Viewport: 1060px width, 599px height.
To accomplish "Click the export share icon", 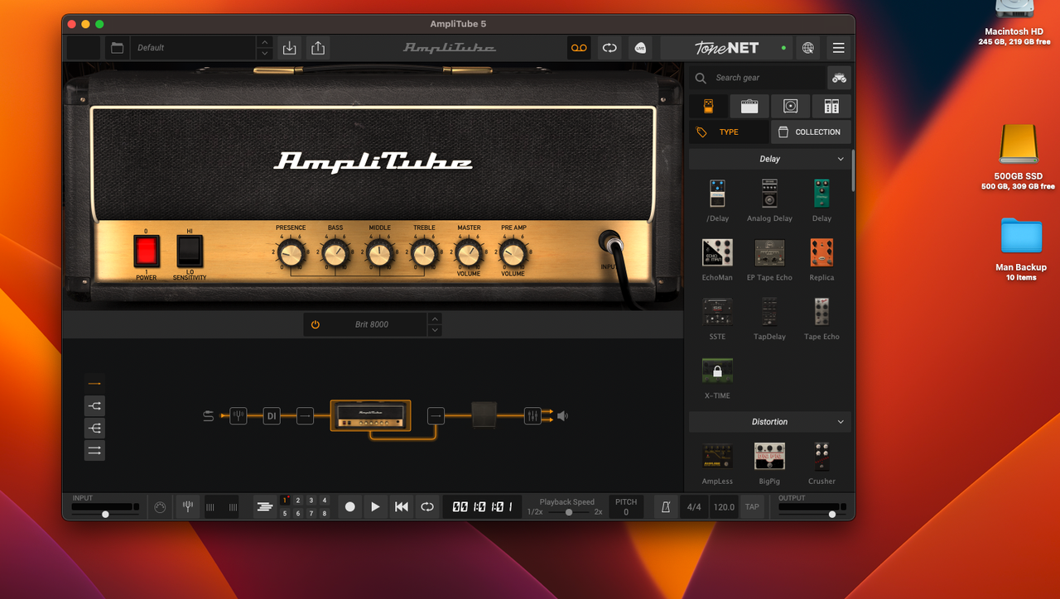I will [318, 48].
